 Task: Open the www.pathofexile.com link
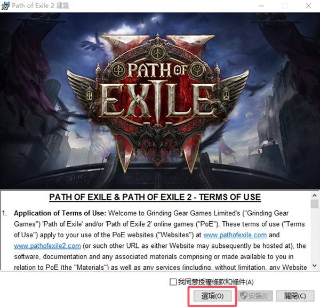click(x=235, y=235)
